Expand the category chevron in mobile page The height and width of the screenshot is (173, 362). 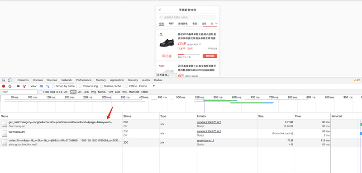coord(216,23)
